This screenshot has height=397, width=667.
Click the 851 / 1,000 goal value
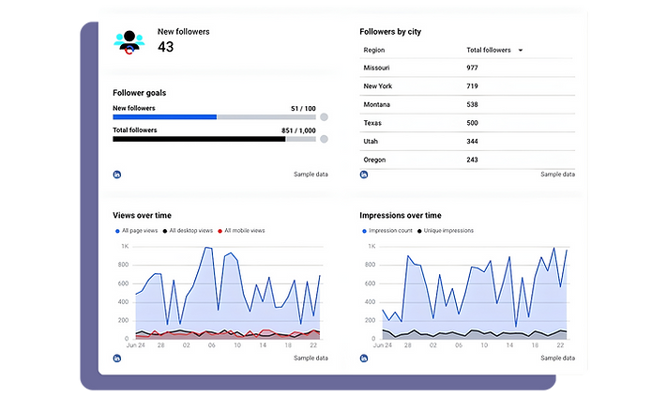298,130
